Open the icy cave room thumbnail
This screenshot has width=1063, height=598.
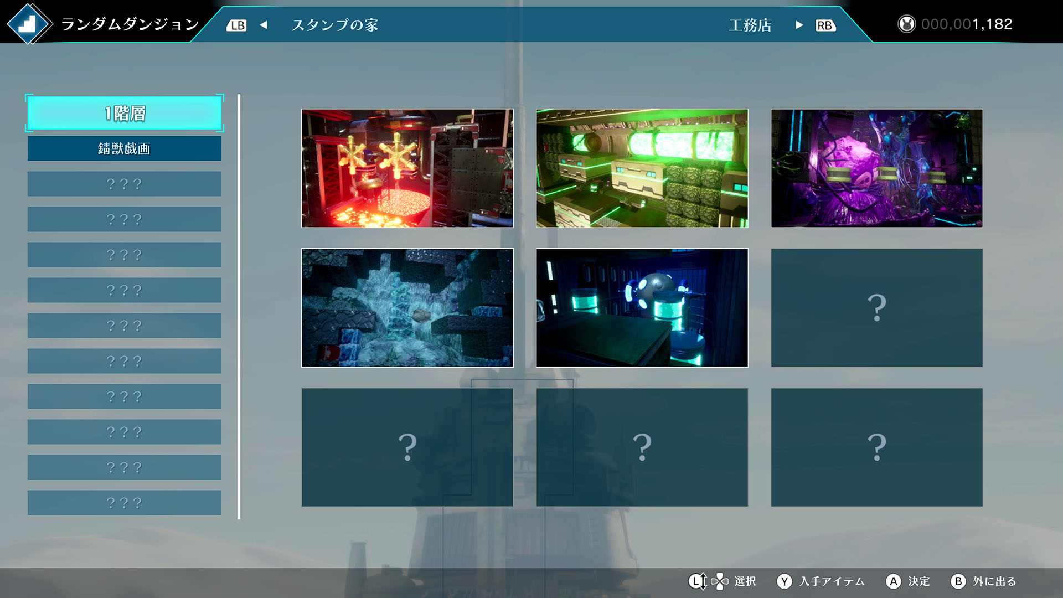407,308
